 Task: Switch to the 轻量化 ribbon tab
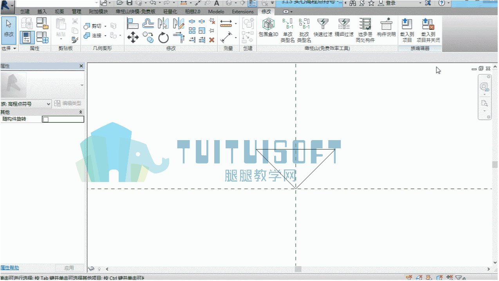[x=170, y=12]
